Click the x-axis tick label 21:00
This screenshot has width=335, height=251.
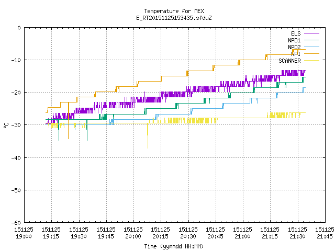click(x=242, y=236)
